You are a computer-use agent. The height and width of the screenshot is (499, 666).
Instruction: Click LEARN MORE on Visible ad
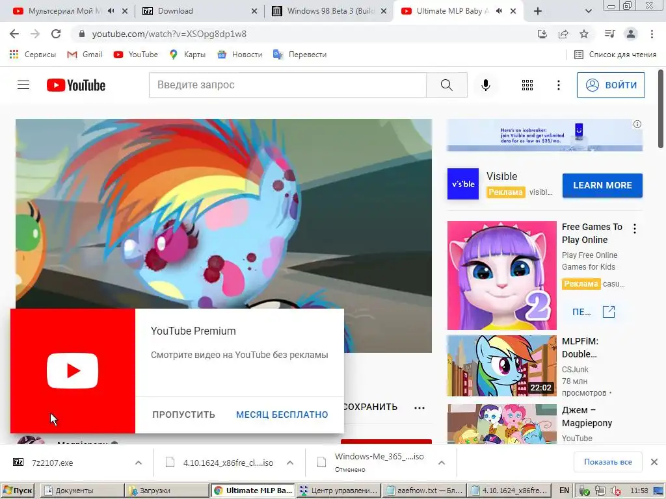602,185
